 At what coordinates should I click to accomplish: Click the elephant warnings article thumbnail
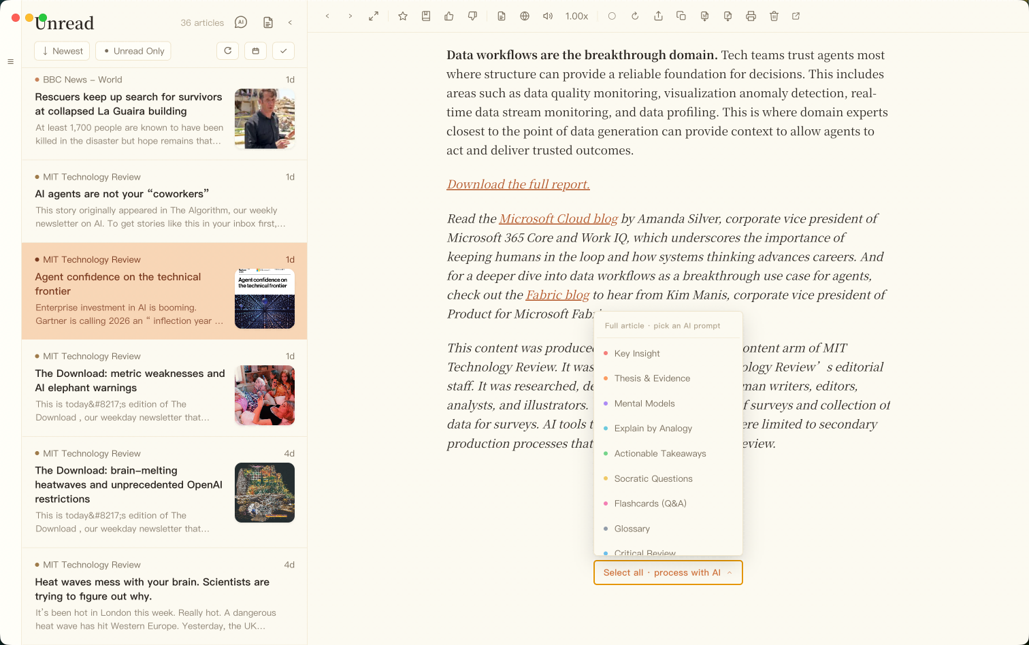pos(265,395)
